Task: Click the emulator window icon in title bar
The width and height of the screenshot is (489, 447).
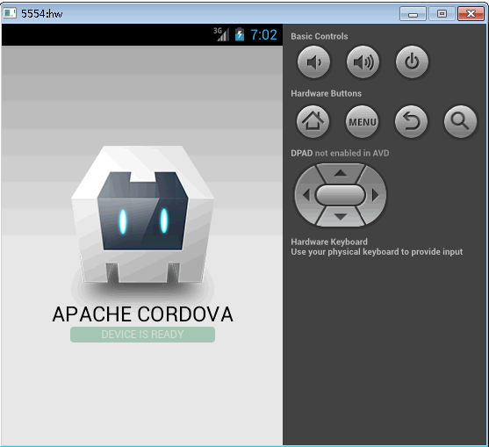Action: tap(10, 13)
